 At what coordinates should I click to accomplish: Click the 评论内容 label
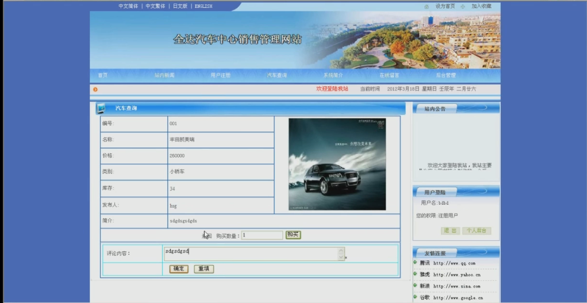coord(118,253)
